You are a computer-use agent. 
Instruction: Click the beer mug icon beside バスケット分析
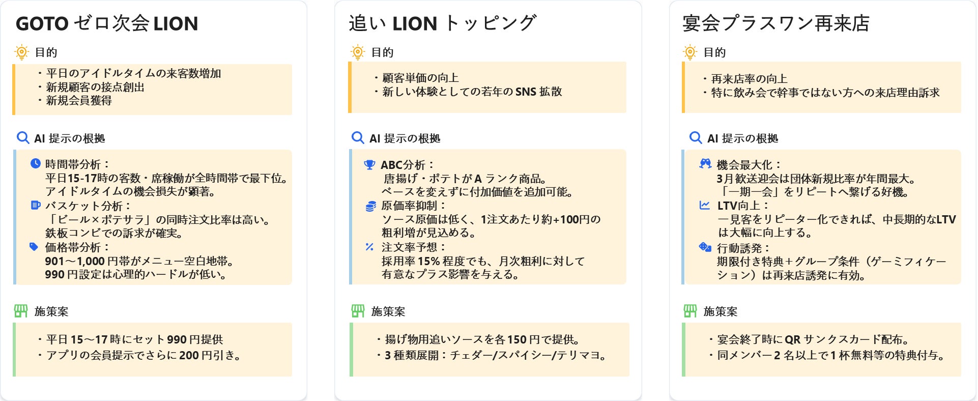35,206
